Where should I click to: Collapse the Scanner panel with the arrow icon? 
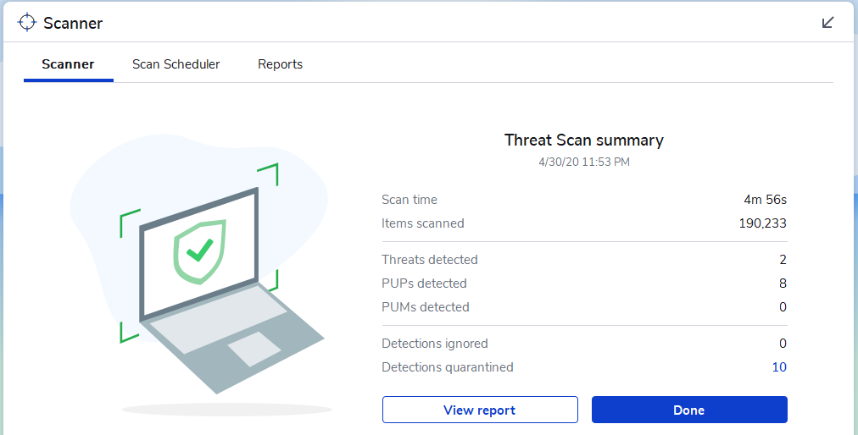click(x=828, y=23)
